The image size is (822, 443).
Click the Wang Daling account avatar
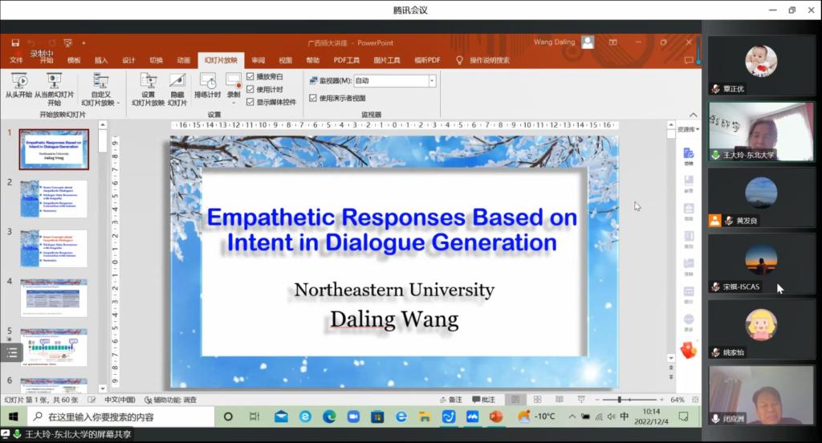pos(588,42)
